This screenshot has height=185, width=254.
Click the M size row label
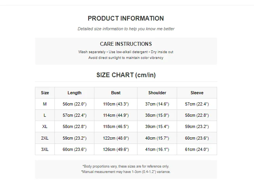tap(45, 104)
